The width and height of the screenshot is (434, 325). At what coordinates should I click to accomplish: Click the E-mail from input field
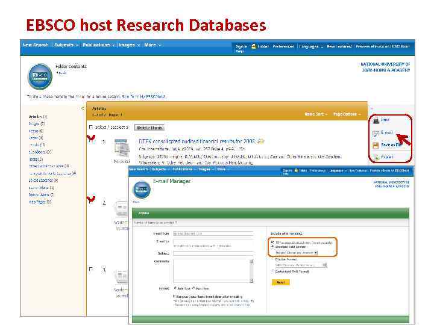(x=213, y=234)
